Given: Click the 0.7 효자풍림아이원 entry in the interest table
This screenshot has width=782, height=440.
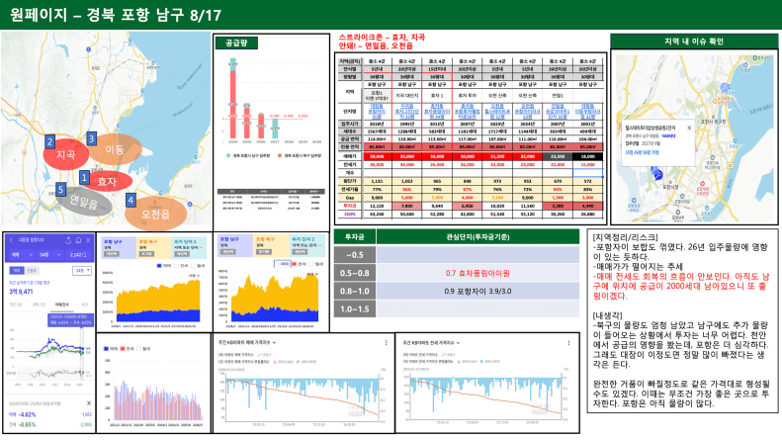Looking at the screenshot, I should coord(478,273).
